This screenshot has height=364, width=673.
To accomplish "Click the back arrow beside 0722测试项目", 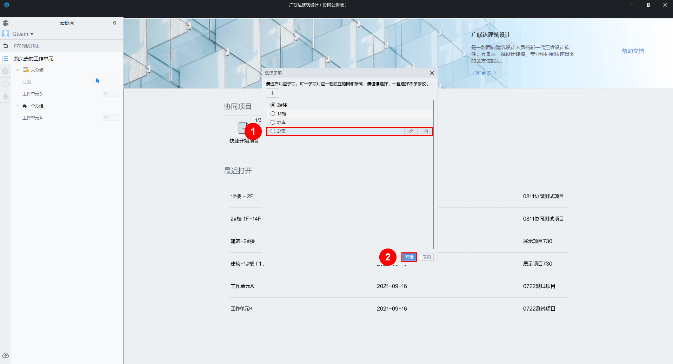I will pos(6,46).
